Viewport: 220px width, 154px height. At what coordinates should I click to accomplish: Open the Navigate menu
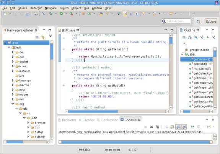click(x=51, y=8)
